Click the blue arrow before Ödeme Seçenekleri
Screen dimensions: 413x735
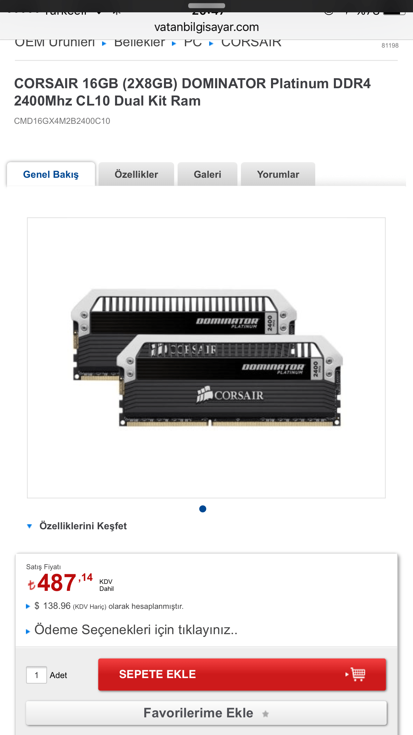point(28,631)
